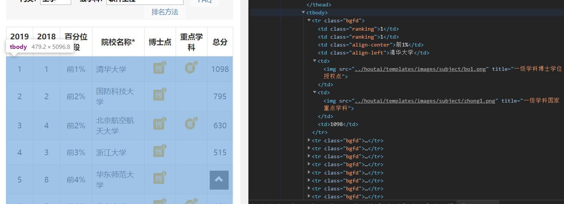Click the 重点学科 column header
The width and height of the screenshot is (564, 204).
tap(192, 42)
